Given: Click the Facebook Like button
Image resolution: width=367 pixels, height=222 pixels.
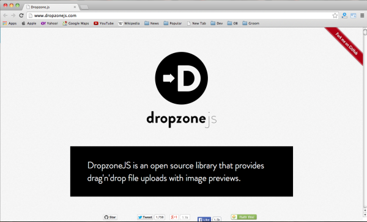Looking at the screenshot, I should (x=204, y=220).
